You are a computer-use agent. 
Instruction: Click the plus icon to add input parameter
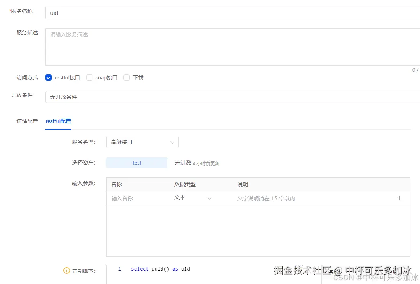[400, 198]
